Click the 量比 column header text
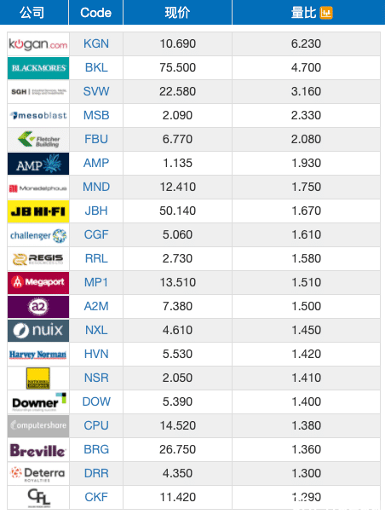 304,13
